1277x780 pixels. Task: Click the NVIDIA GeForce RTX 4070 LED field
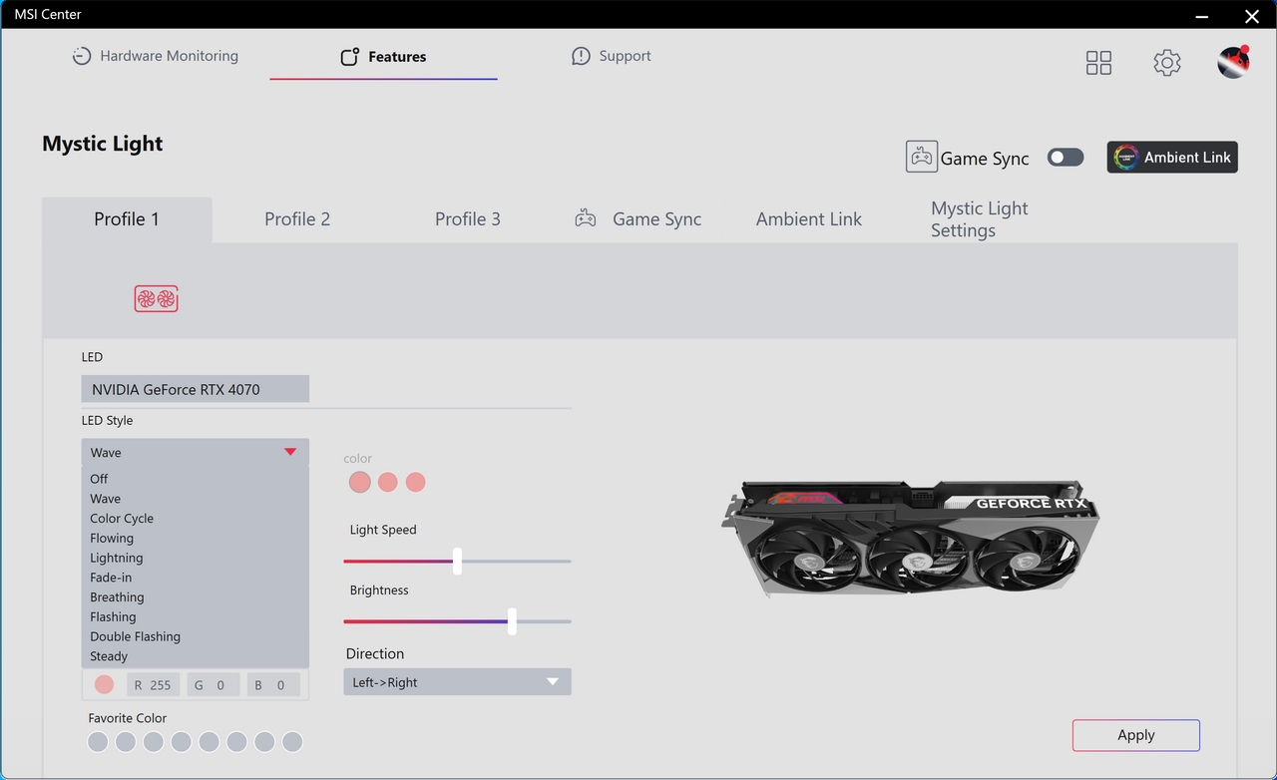[x=196, y=389]
